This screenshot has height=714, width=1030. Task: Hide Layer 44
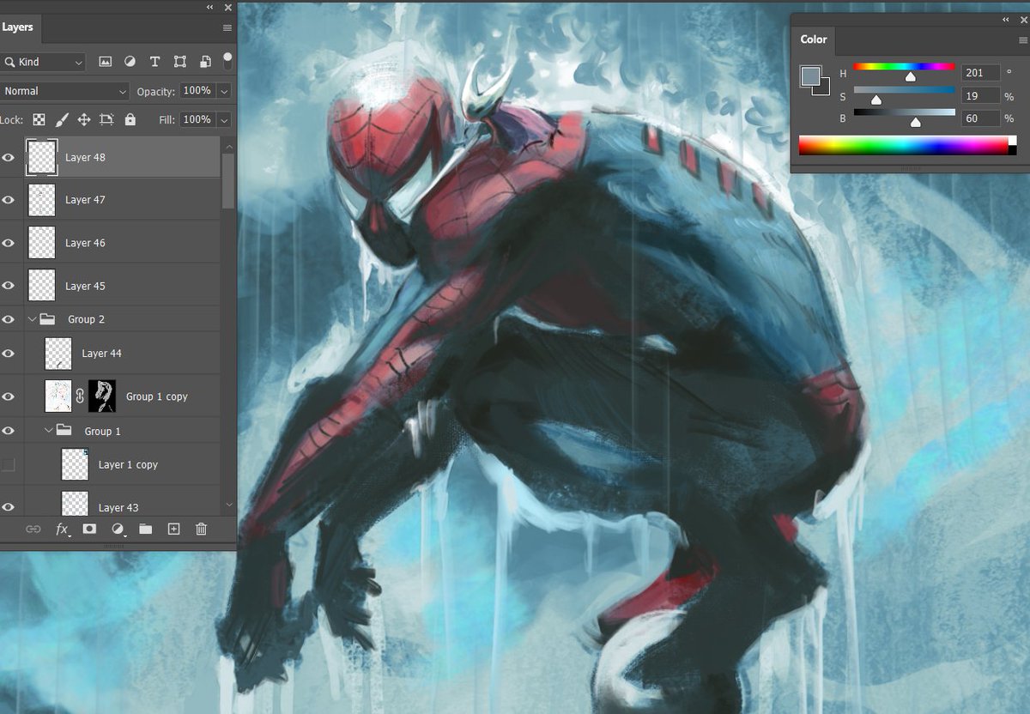[x=9, y=354]
